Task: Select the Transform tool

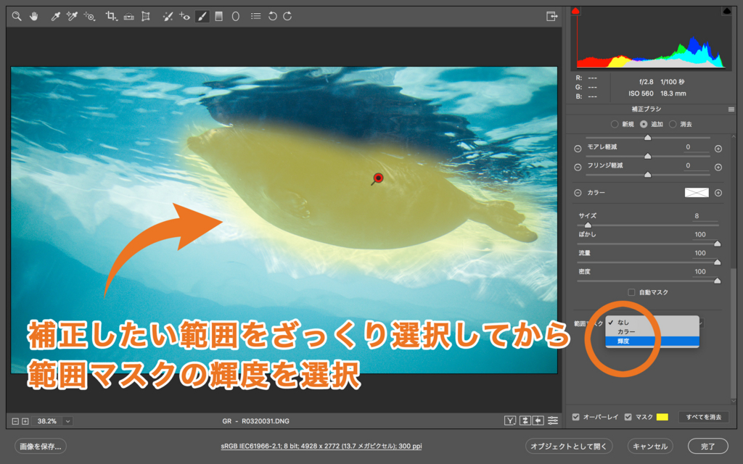Action: [145, 16]
